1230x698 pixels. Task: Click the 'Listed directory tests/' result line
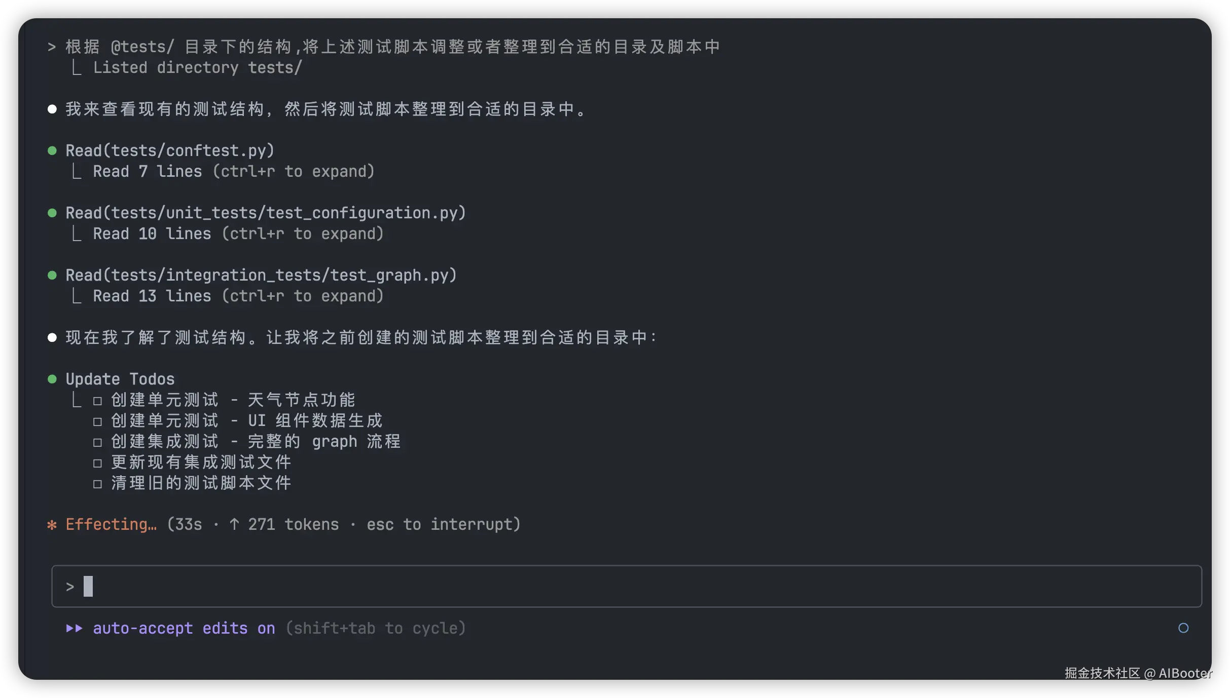(197, 67)
